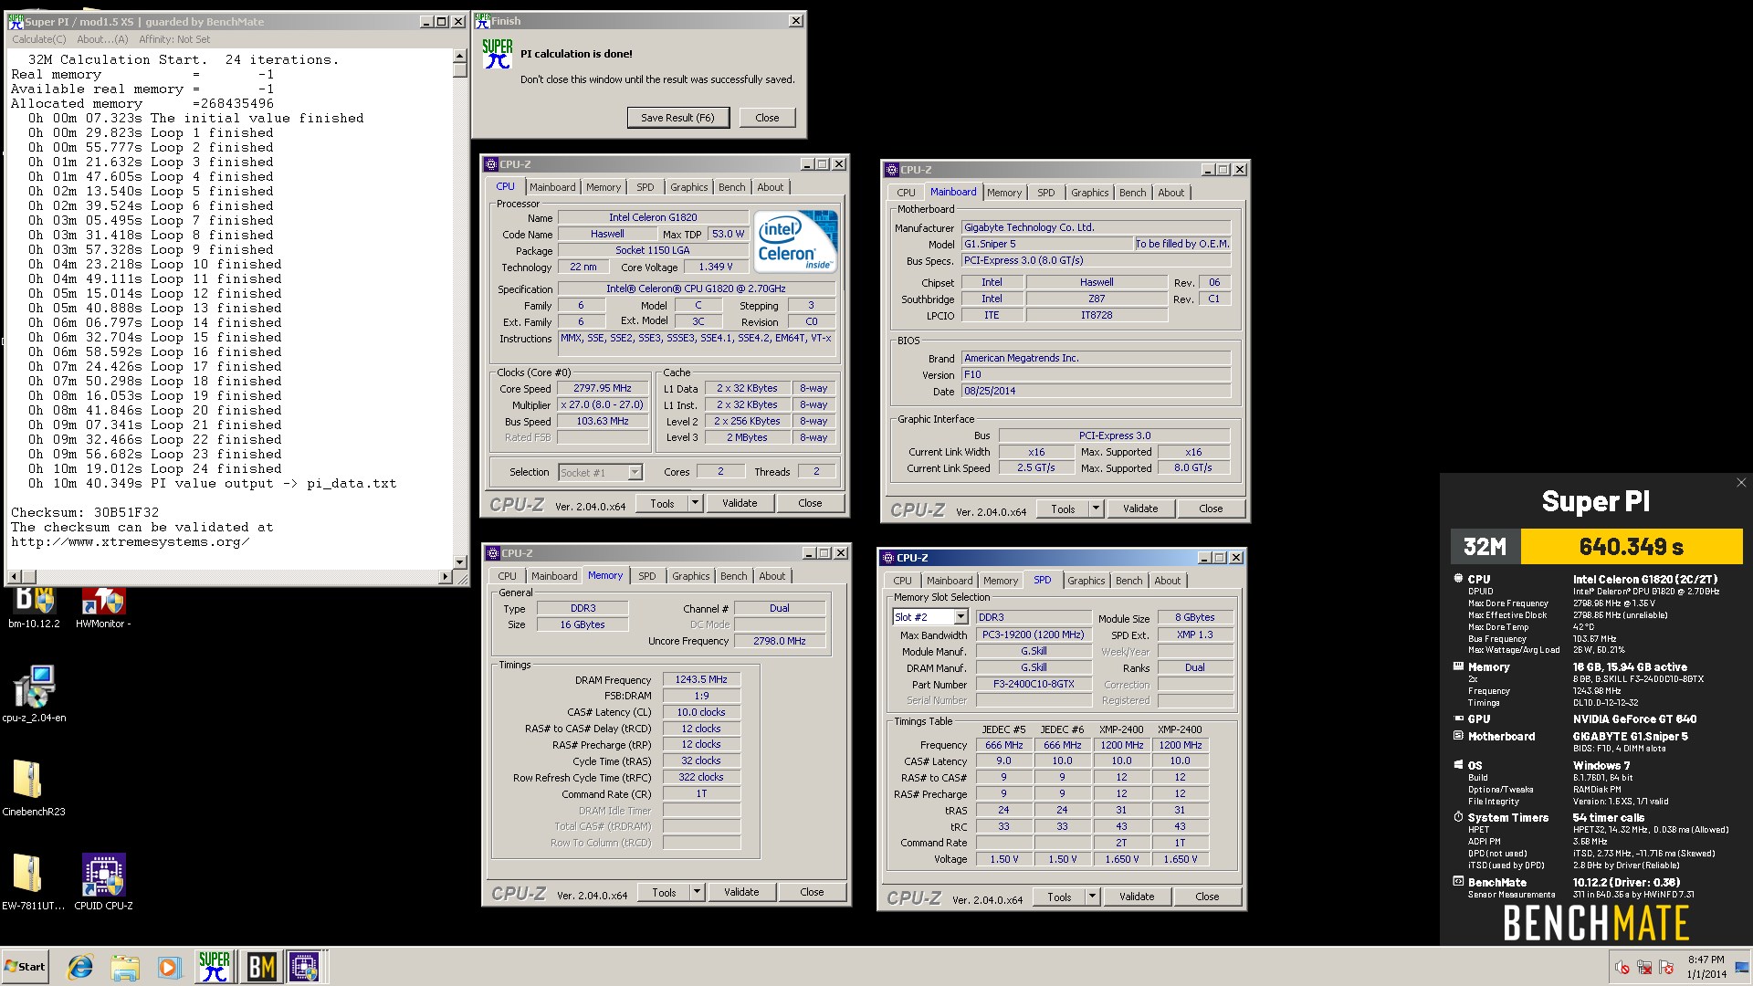Open the cpu-z_2.04-en installer icon
The image size is (1753, 986).
click(x=34, y=694)
